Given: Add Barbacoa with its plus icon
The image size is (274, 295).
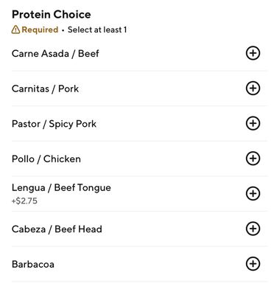Looking at the screenshot, I should (x=253, y=264).
